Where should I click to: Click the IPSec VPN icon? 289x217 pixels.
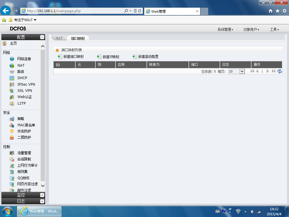(x=12, y=84)
